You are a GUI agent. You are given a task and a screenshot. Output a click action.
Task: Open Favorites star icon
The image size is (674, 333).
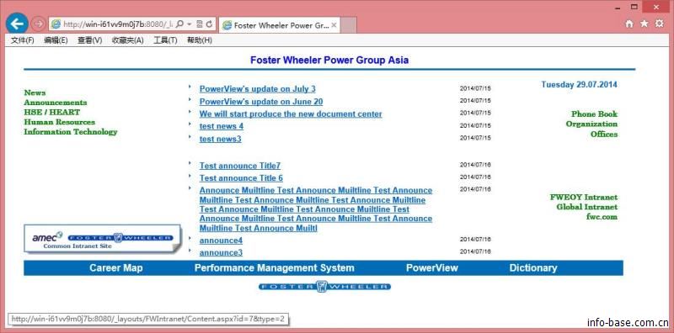[x=644, y=24]
